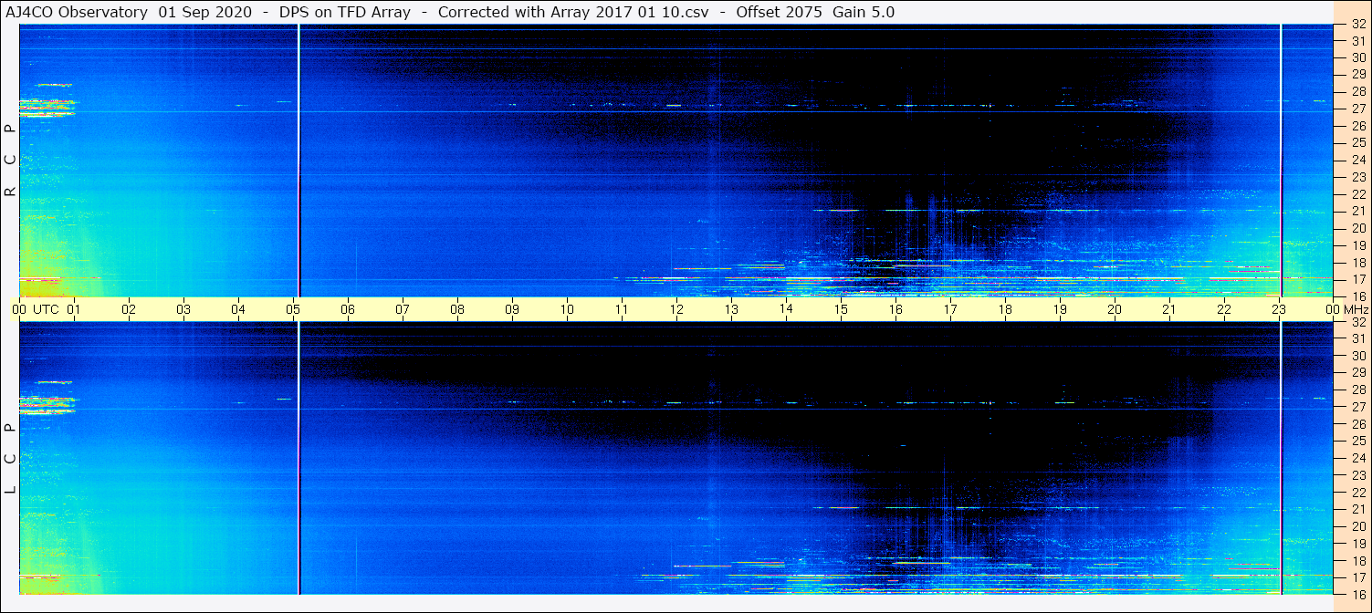Click the 31 MHz tick in the LCP panel
The width and height of the screenshot is (1372, 613).
pyautogui.click(x=1357, y=338)
